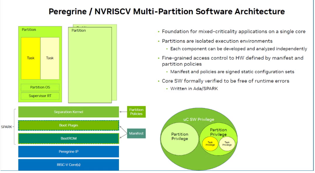
Task: Select the pale cream Task block
Action: point(50,58)
